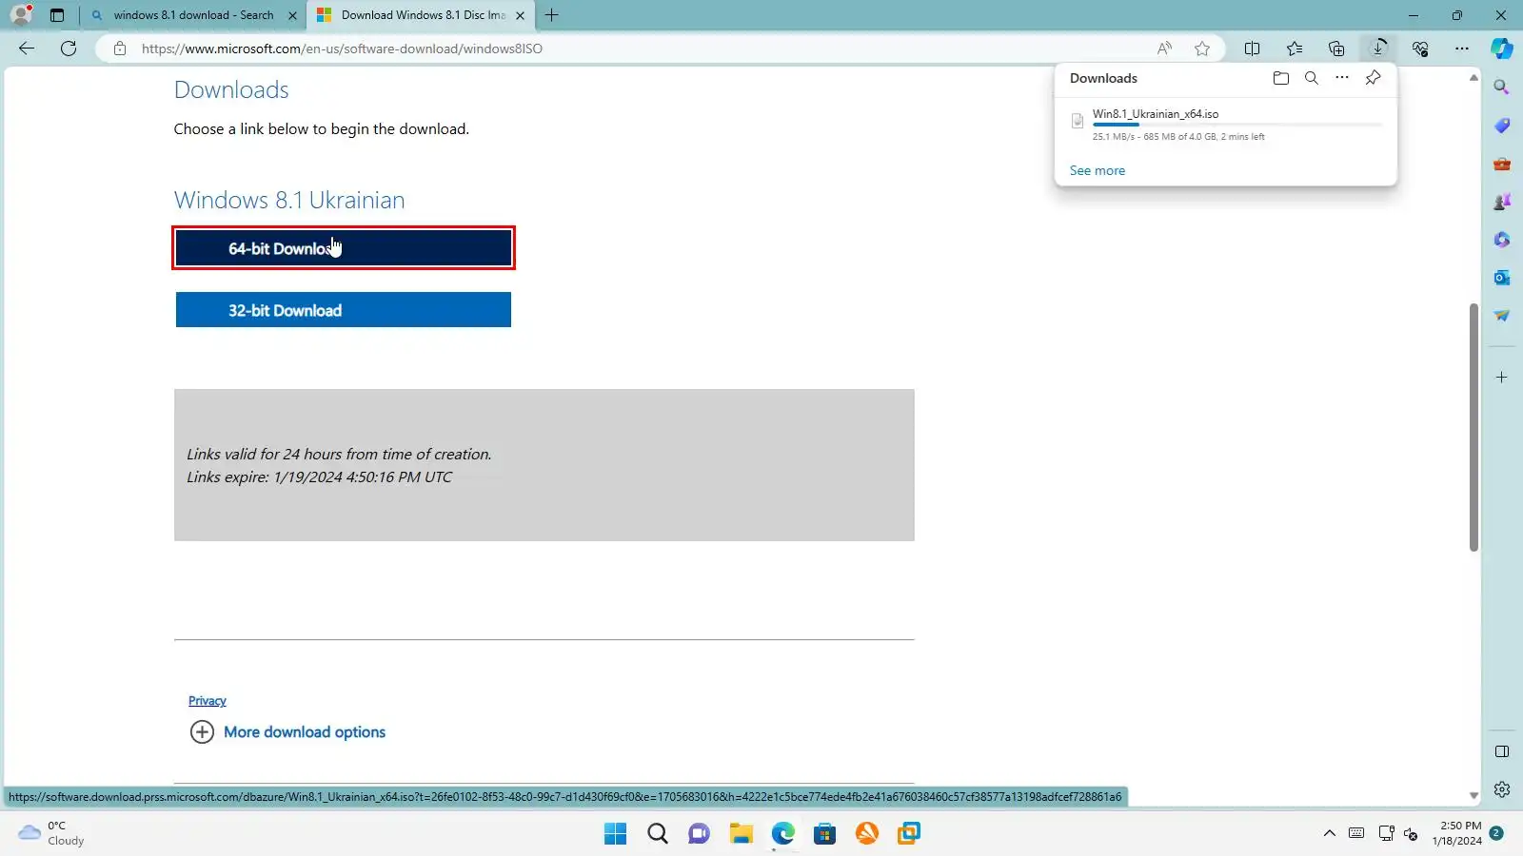Add a sidebar app with plus
1523x856 pixels.
[1502, 378]
